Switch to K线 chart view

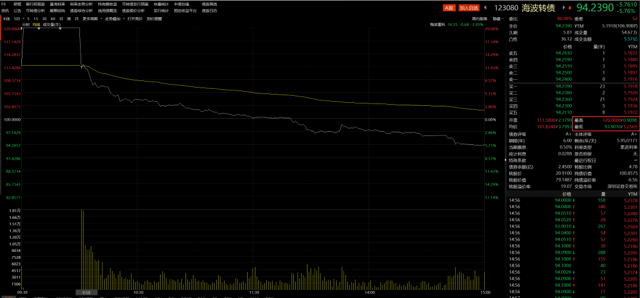(7, 18)
